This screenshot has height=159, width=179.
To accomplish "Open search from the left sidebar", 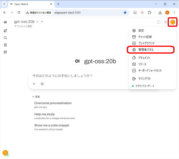I will (5, 38).
